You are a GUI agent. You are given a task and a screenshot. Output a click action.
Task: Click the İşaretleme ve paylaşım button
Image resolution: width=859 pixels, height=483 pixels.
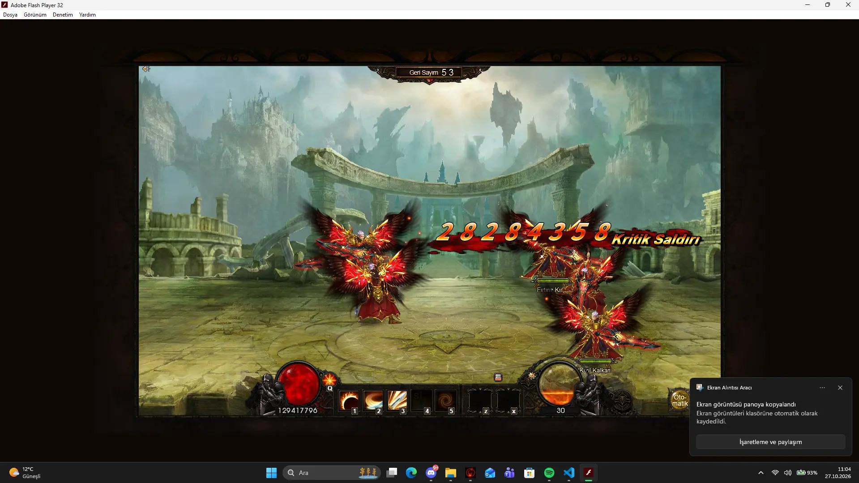tap(770, 442)
